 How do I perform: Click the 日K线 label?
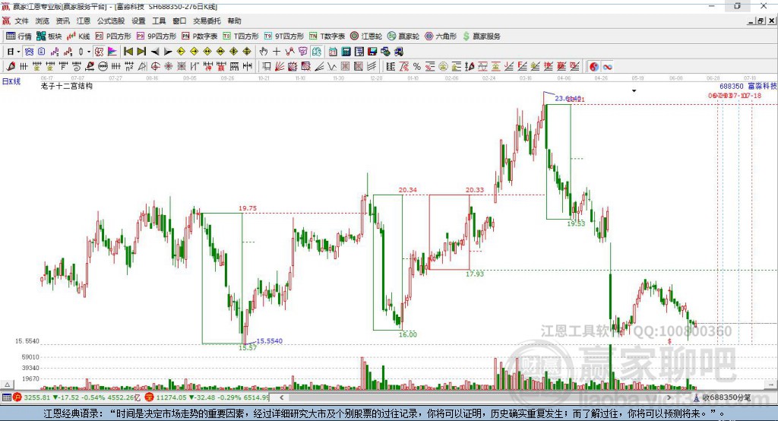click(x=11, y=81)
